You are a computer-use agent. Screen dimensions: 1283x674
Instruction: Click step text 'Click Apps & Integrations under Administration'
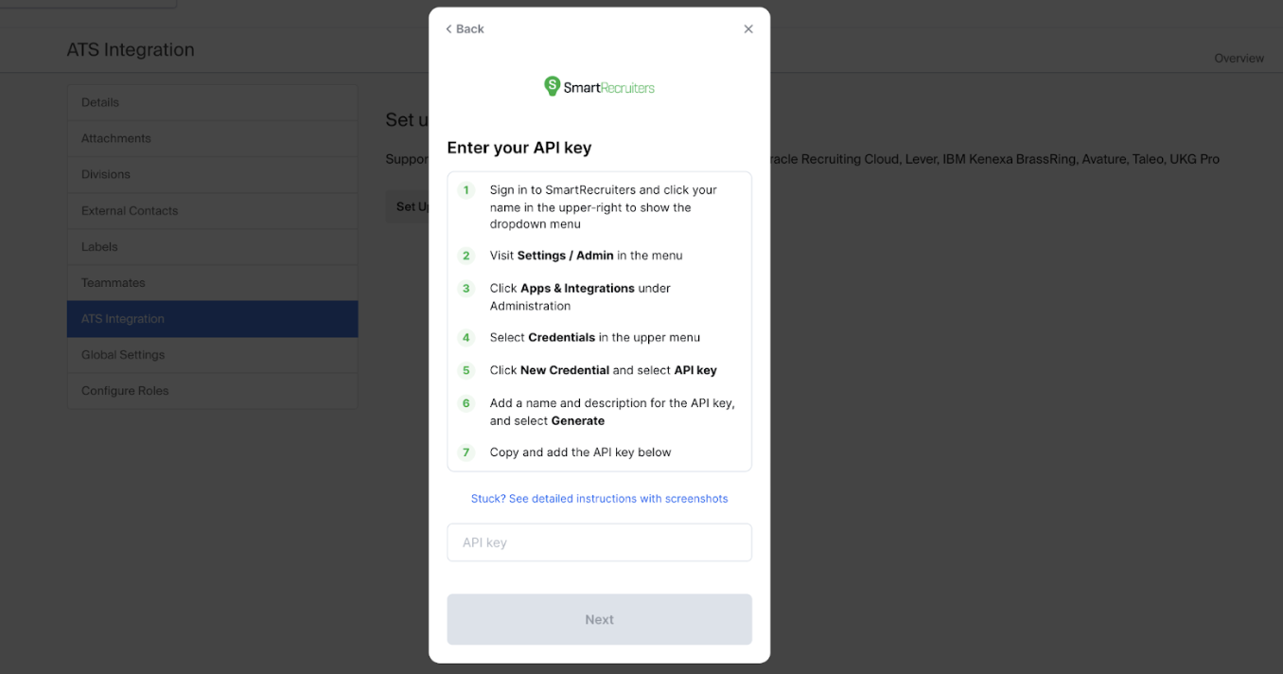[580, 297]
